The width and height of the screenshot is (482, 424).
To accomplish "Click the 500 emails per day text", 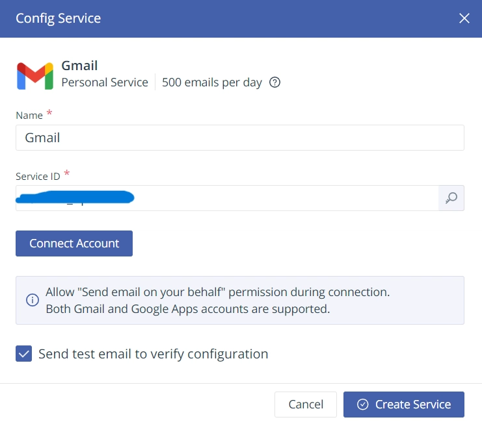I will tap(212, 82).
